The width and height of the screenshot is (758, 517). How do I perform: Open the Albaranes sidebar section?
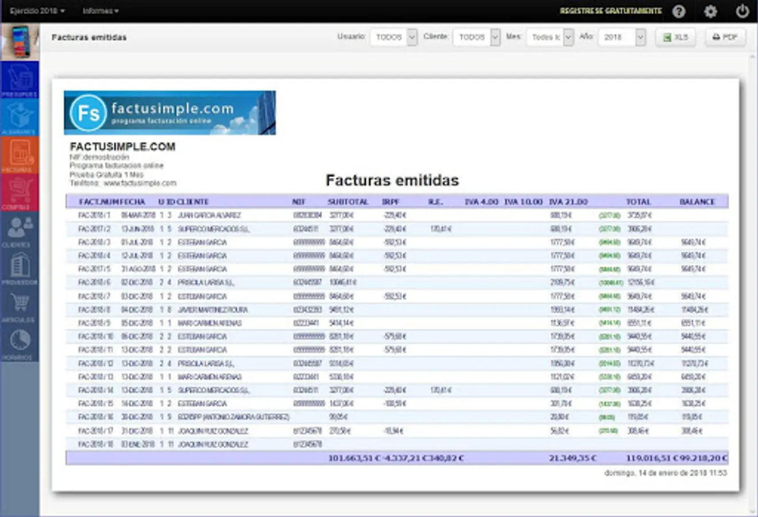coord(20,117)
